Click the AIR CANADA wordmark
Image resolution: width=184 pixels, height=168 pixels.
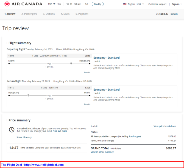coord(27,4)
